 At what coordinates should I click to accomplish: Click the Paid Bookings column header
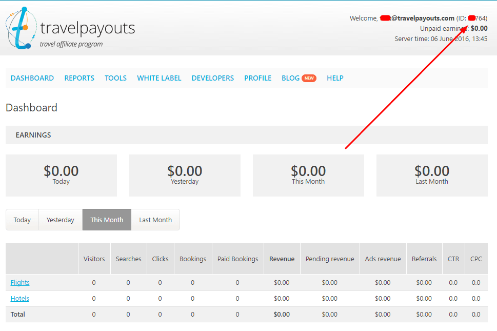pos(237,259)
